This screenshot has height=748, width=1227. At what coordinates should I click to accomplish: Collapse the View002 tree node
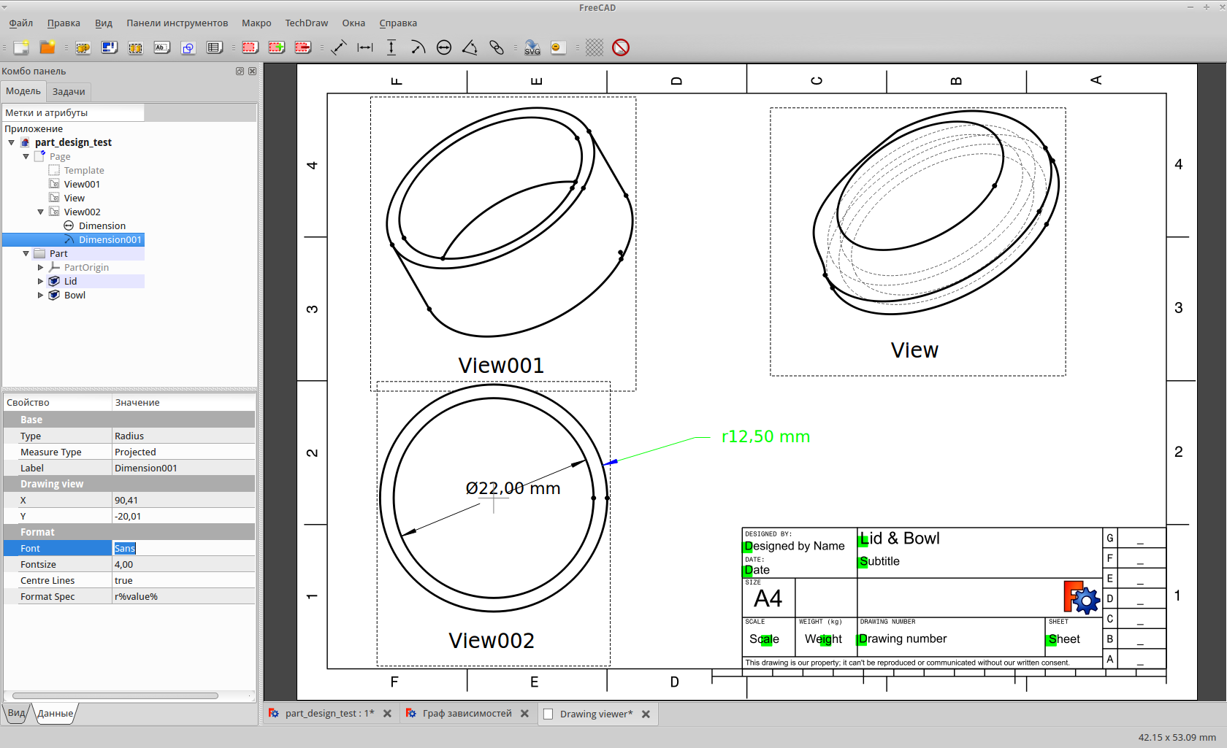tap(41, 212)
